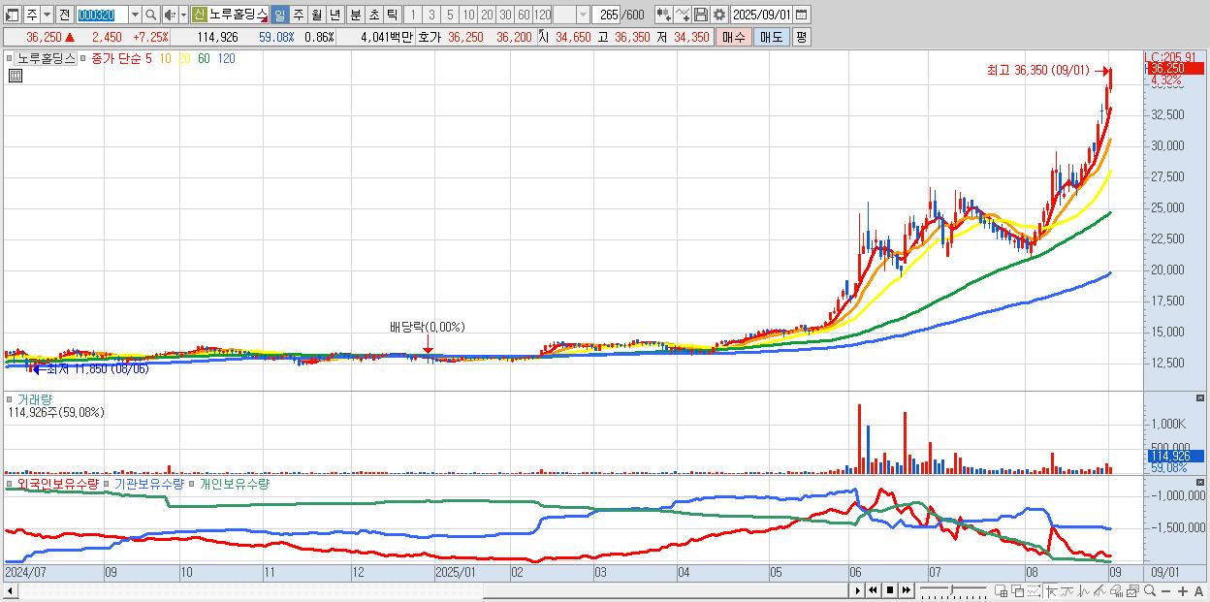Click the 배당락(0.00%) marker on chart
The height and width of the screenshot is (602, 1210).
[x=428, y=328]
